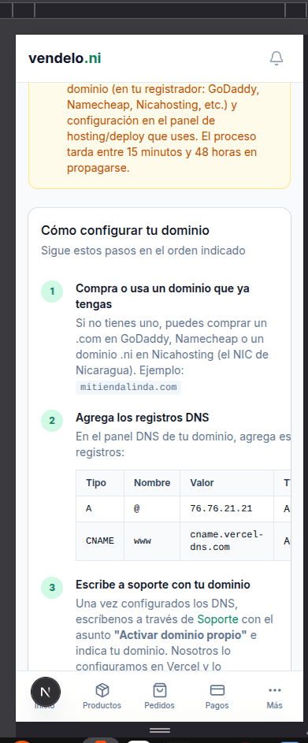Click the Nombre column header
The image size is (308, 743).
[x=151, y=483]
